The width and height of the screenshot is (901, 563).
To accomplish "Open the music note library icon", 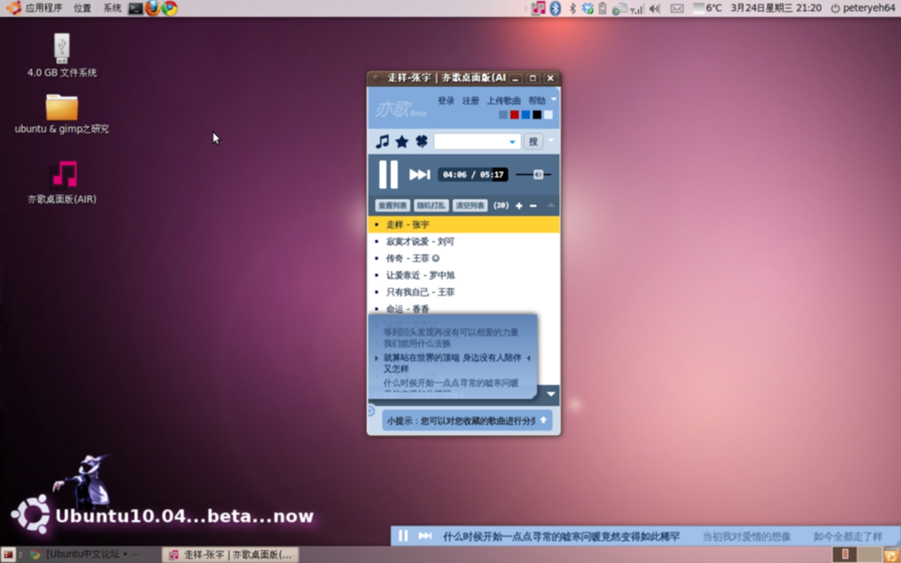I will coord(382,141).
